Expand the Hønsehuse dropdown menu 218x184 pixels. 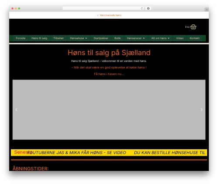click(x=78, y=38)
